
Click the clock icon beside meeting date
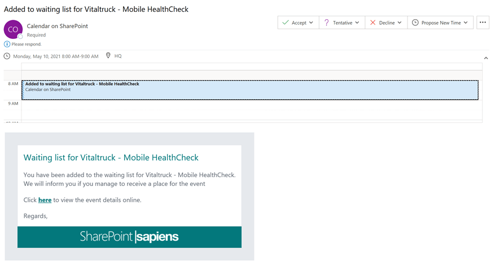pyautogui.click(x=7, y=56)
